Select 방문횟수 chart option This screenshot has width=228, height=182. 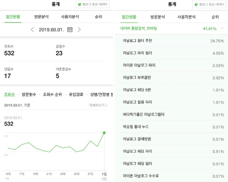(x=29, y=95)
